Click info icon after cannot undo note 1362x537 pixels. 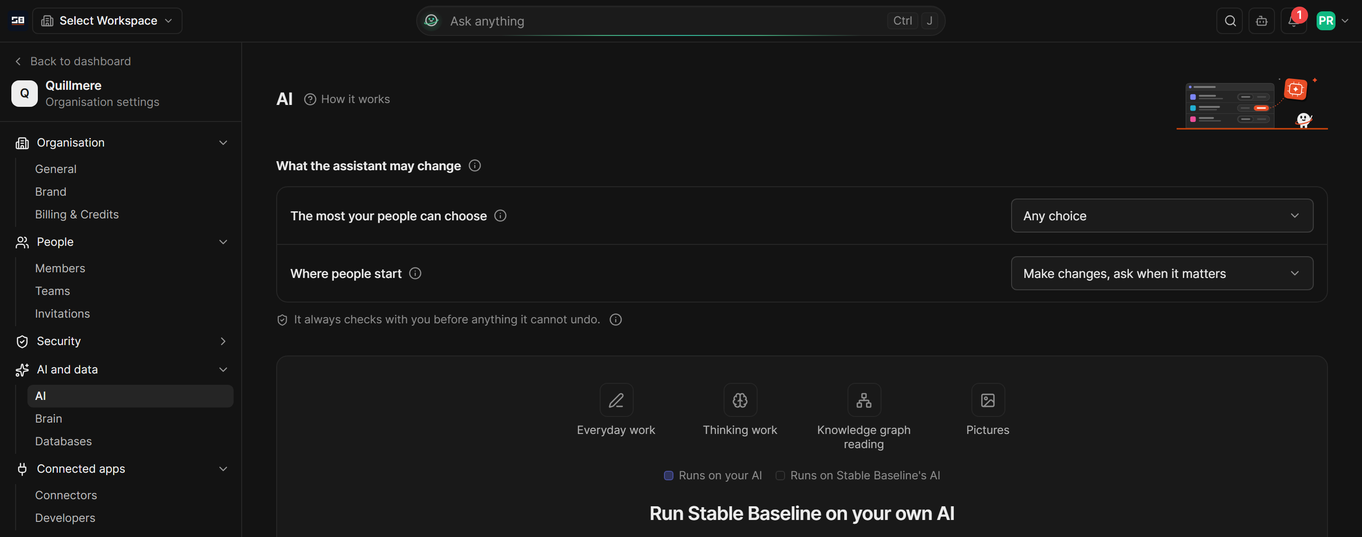pos(615,319)
